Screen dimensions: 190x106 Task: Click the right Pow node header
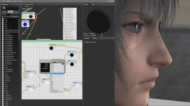pyautogui.click(x=77, y=83)
